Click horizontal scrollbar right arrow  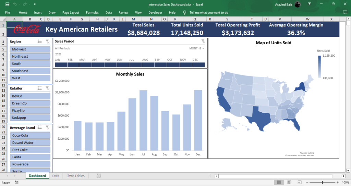(343, 176)
